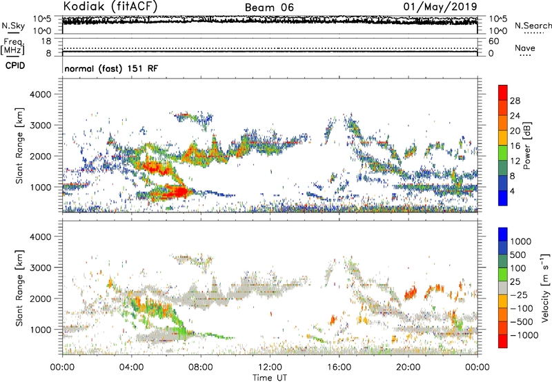552x382 pixels.
Task: Click the velocity colorbar value '1000'
Action: (520, 241)
